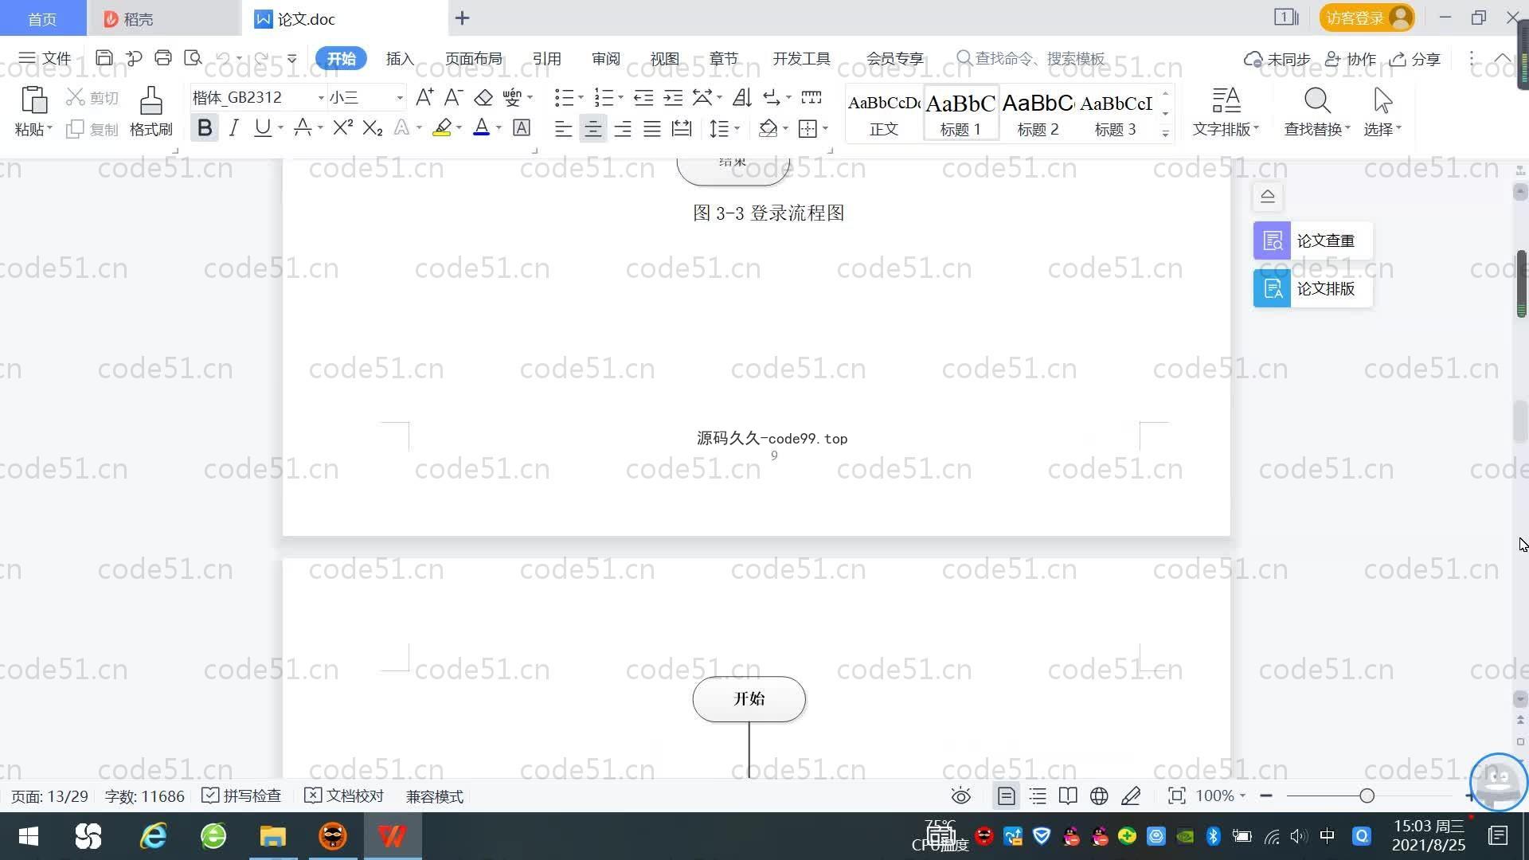Toggle align left
The height and width of the screenshot is (860, 1529).
(x=563, y=128)
